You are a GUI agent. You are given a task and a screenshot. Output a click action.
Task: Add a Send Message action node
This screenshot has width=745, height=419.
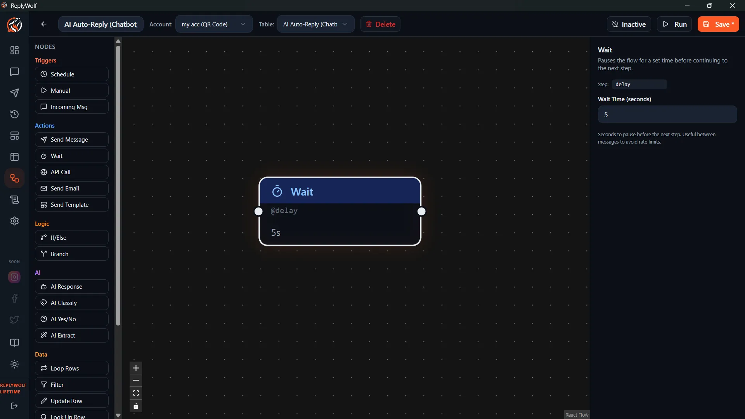[x=72, y=140]
